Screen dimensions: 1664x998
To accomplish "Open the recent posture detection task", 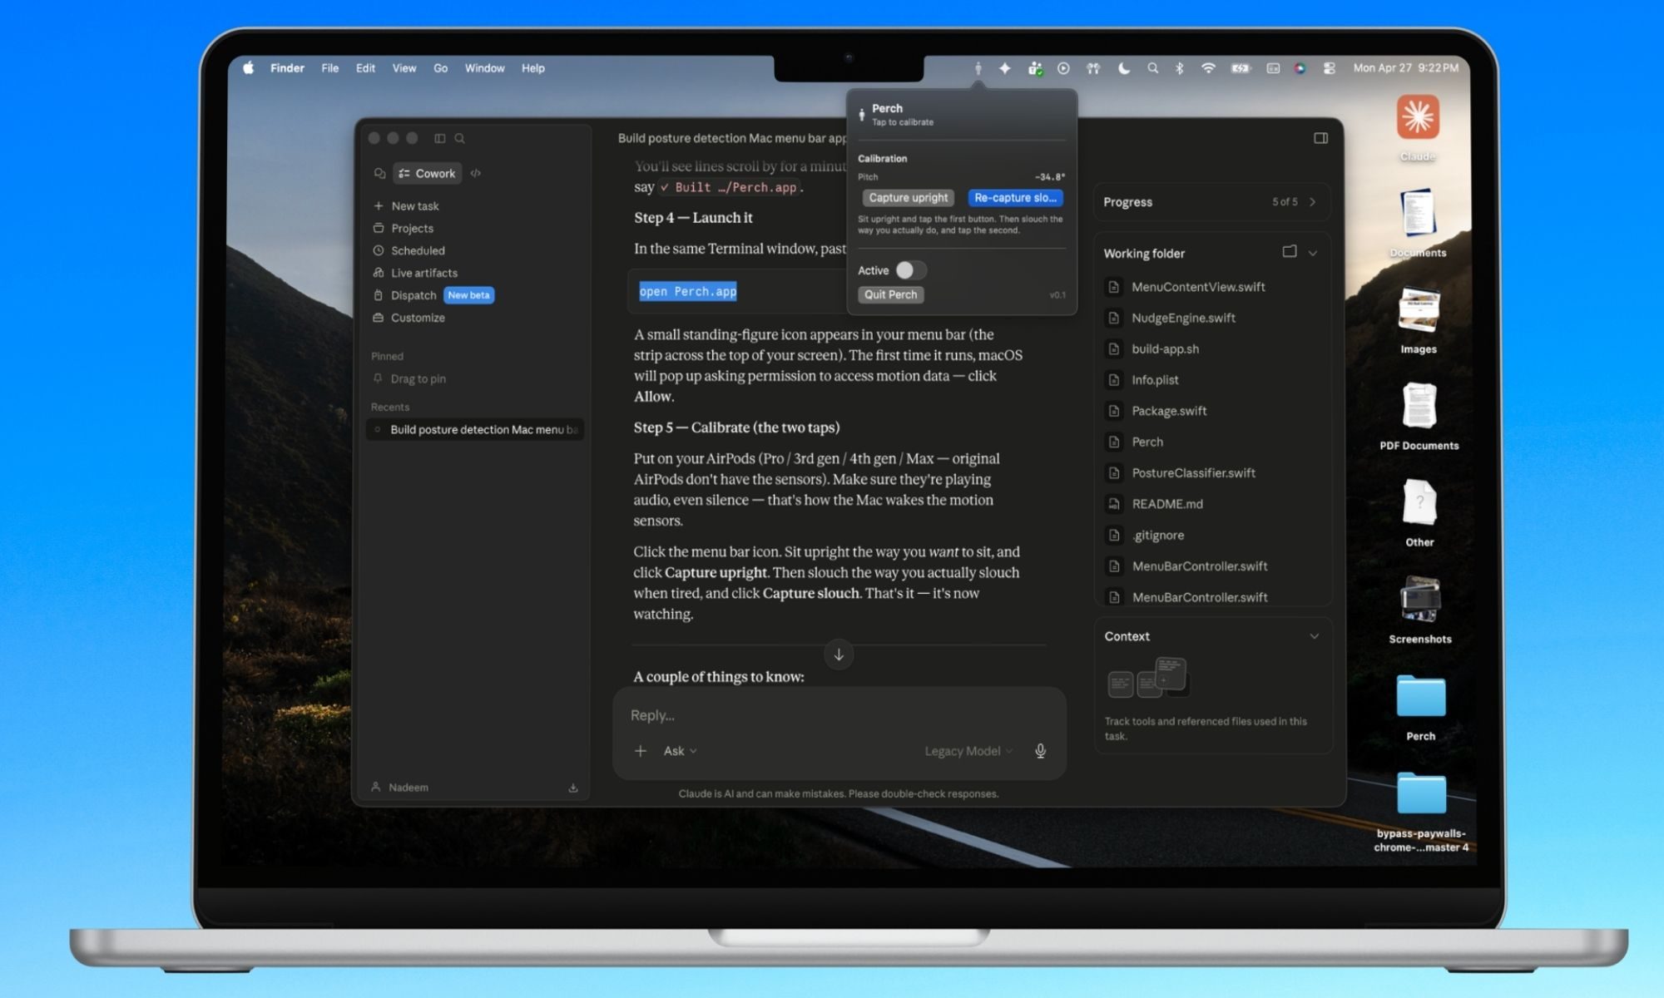I will coord(476,429).
